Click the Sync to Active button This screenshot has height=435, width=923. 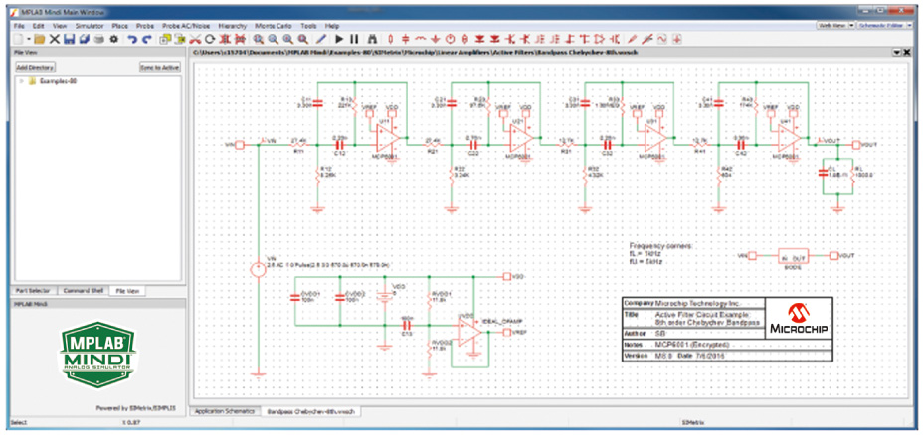click(x=159, y=67)
